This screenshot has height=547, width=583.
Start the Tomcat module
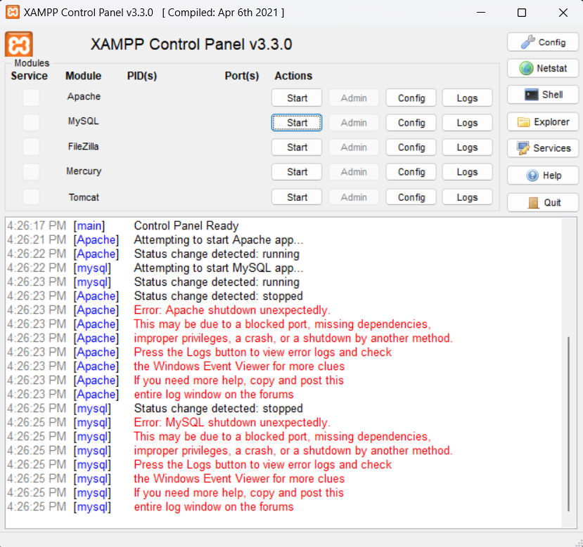(297, 197)
